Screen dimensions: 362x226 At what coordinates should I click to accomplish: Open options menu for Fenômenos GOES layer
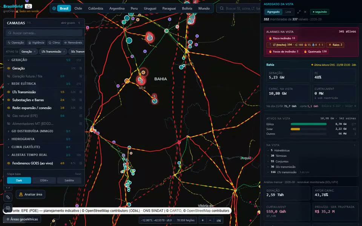coord(81,163)
